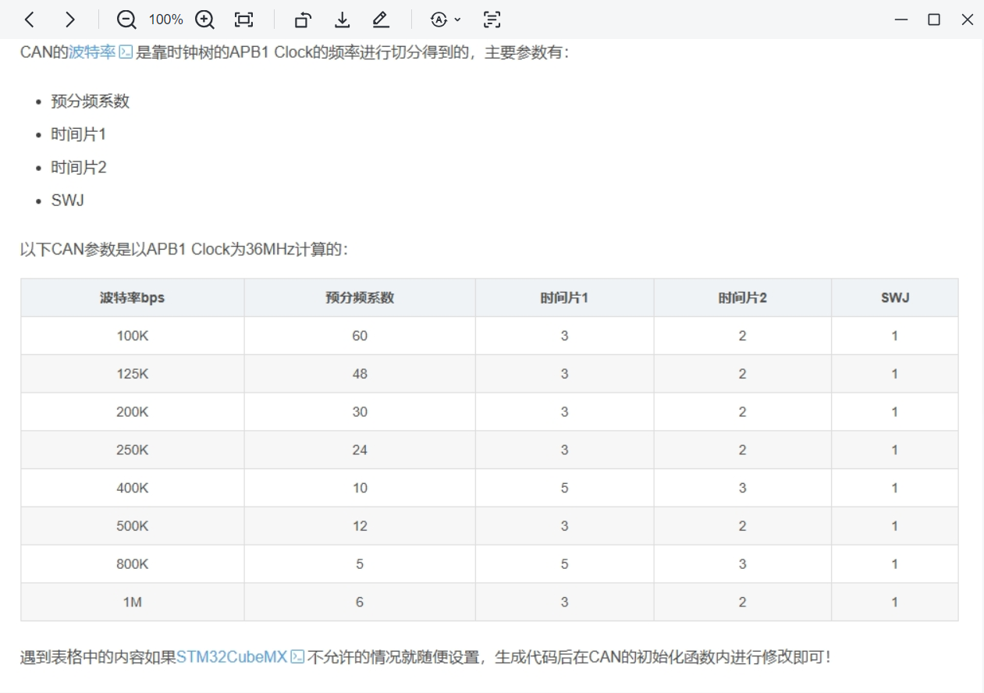Viewport: 984px width, 693px height.
Task: Select the 200K baud rate cell
Action: 133,411
